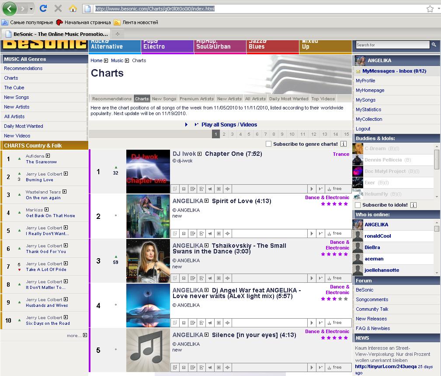Open the Начальная страница bookmark
Screen dimensions: 441x376
pos(83,22)
